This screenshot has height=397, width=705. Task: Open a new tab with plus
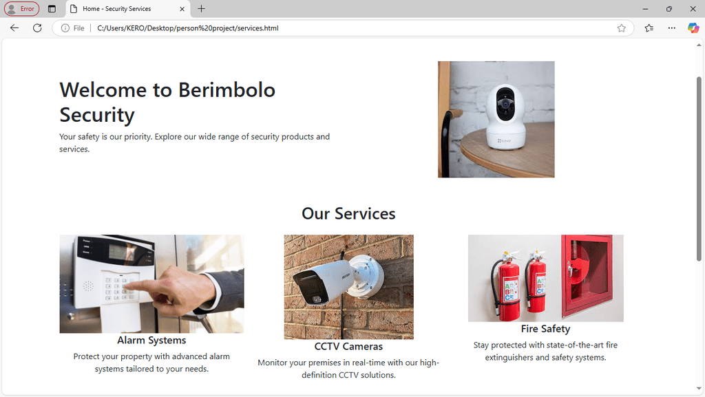point(202,8)
